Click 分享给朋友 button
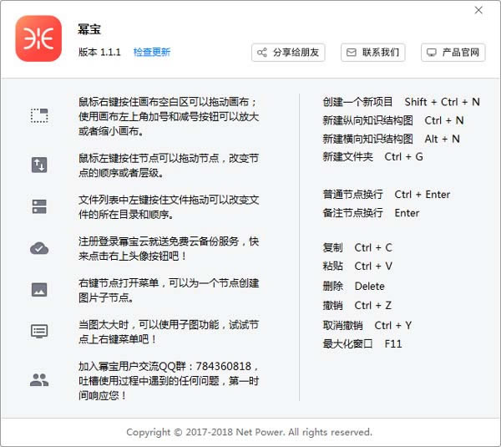 288,53
